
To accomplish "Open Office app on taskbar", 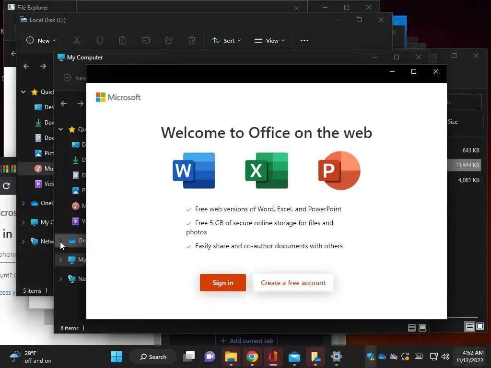I will (273, 356).
